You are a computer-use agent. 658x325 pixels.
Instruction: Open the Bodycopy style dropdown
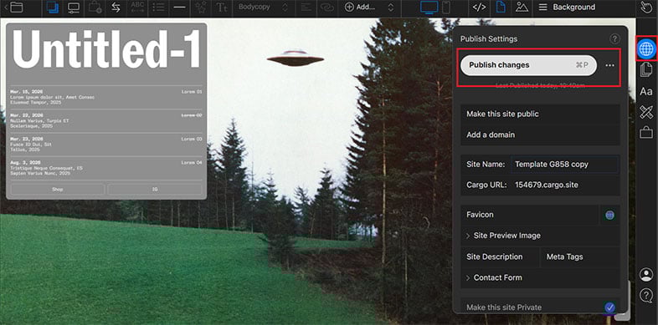[x=264, y=8]
